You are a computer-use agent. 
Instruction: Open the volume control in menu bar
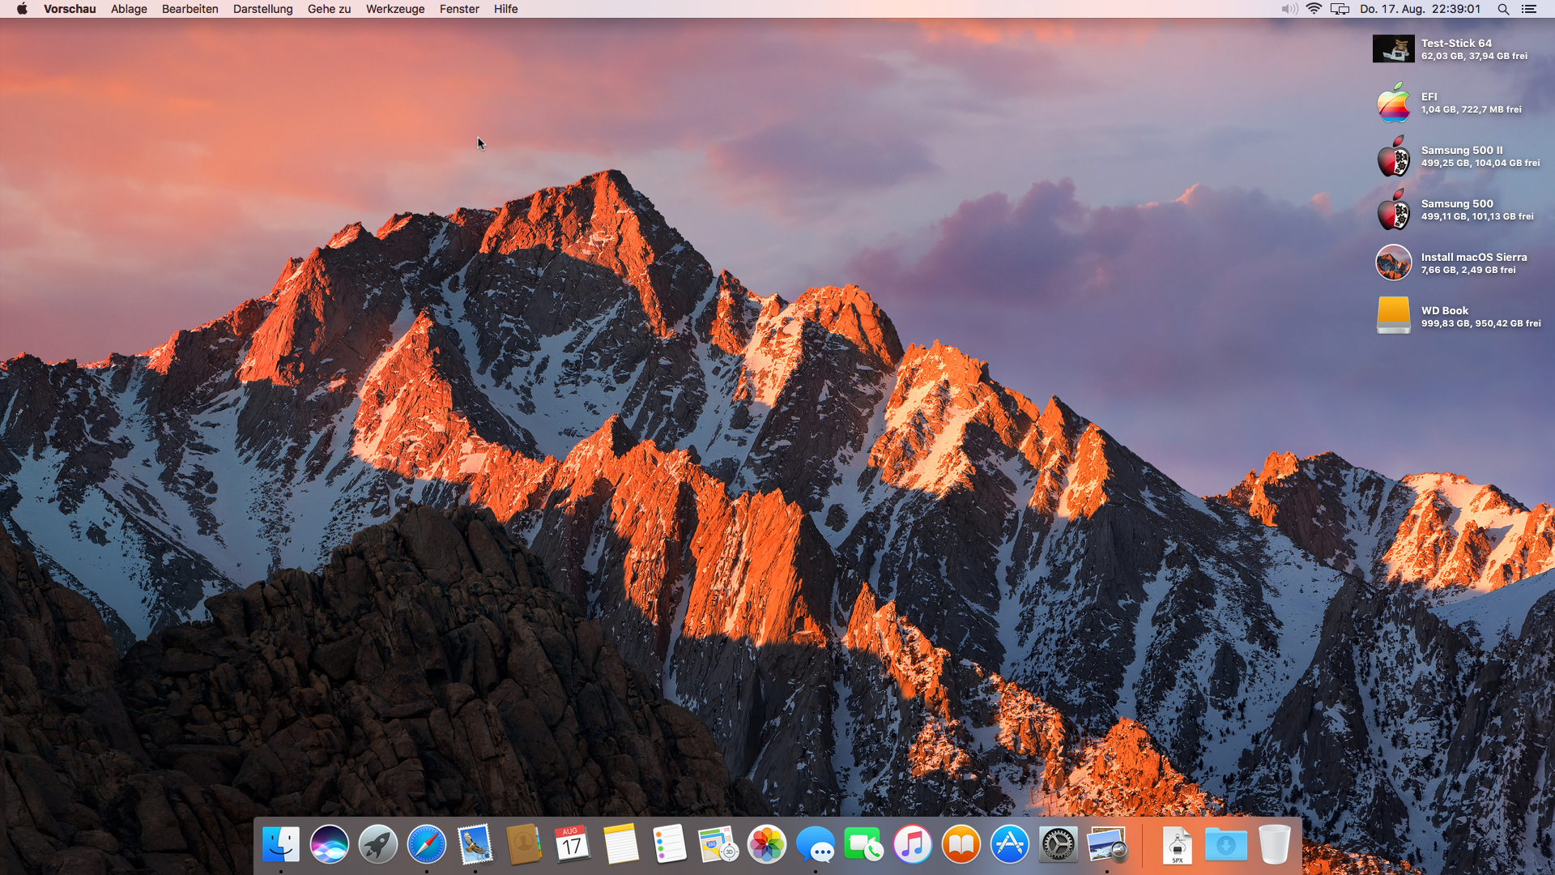(1289, 9)
